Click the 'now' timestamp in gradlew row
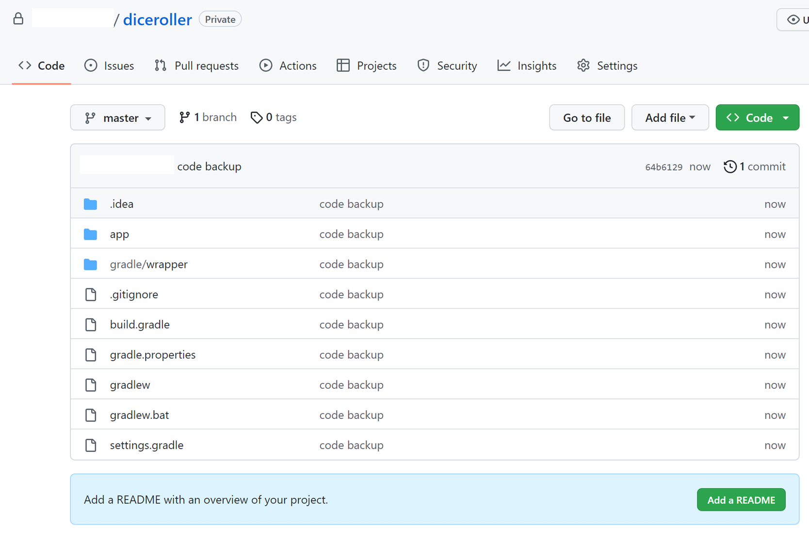The height and width of the screenshot is (546, 809). click(x=775, y=384)
